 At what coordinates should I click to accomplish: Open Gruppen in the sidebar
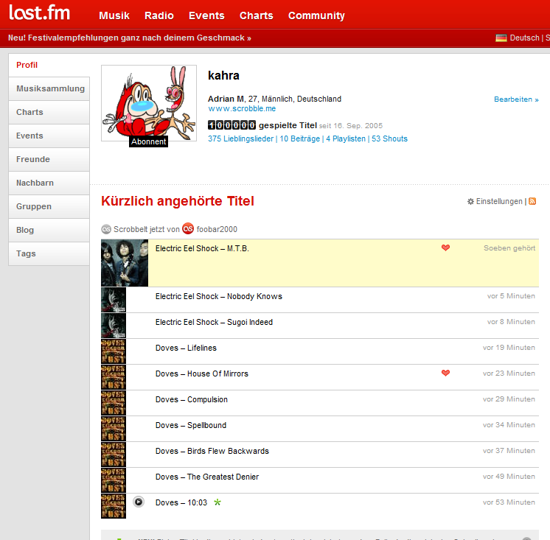point(49,206)
